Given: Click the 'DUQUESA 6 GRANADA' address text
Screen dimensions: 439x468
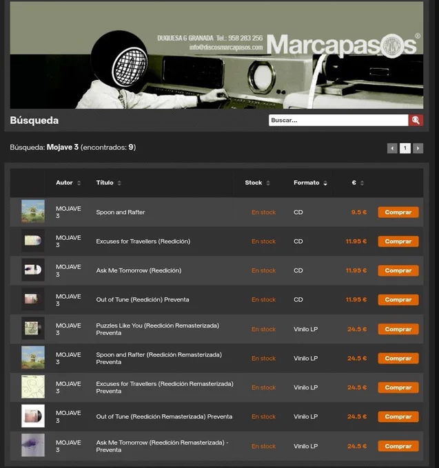Looking at the screenshot, I should click(185, 38).
